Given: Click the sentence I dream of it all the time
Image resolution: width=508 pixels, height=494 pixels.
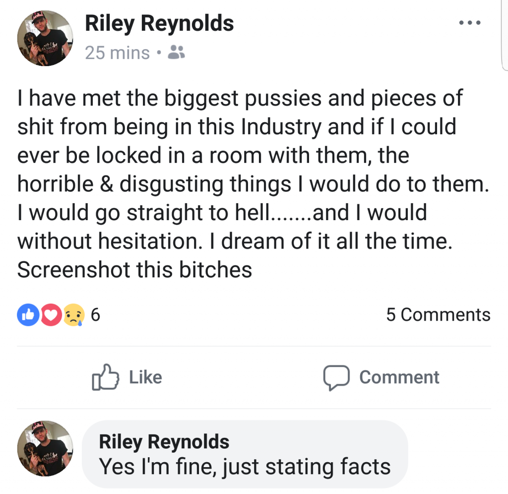Looking at the screenshot, I should point(330,241).
